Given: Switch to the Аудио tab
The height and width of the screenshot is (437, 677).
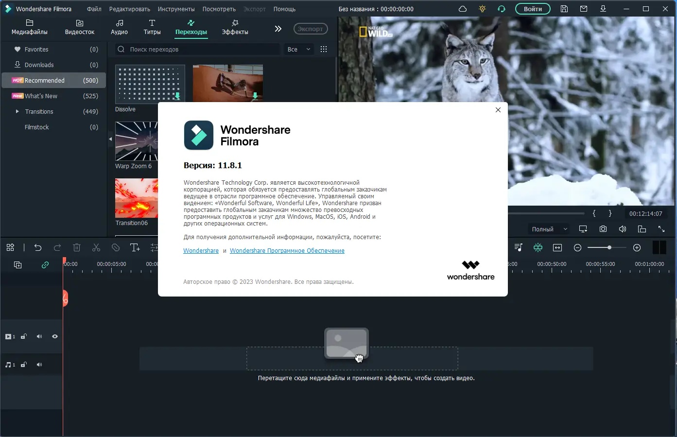Looking at the screenshot, I should click(x=119, y=28).
